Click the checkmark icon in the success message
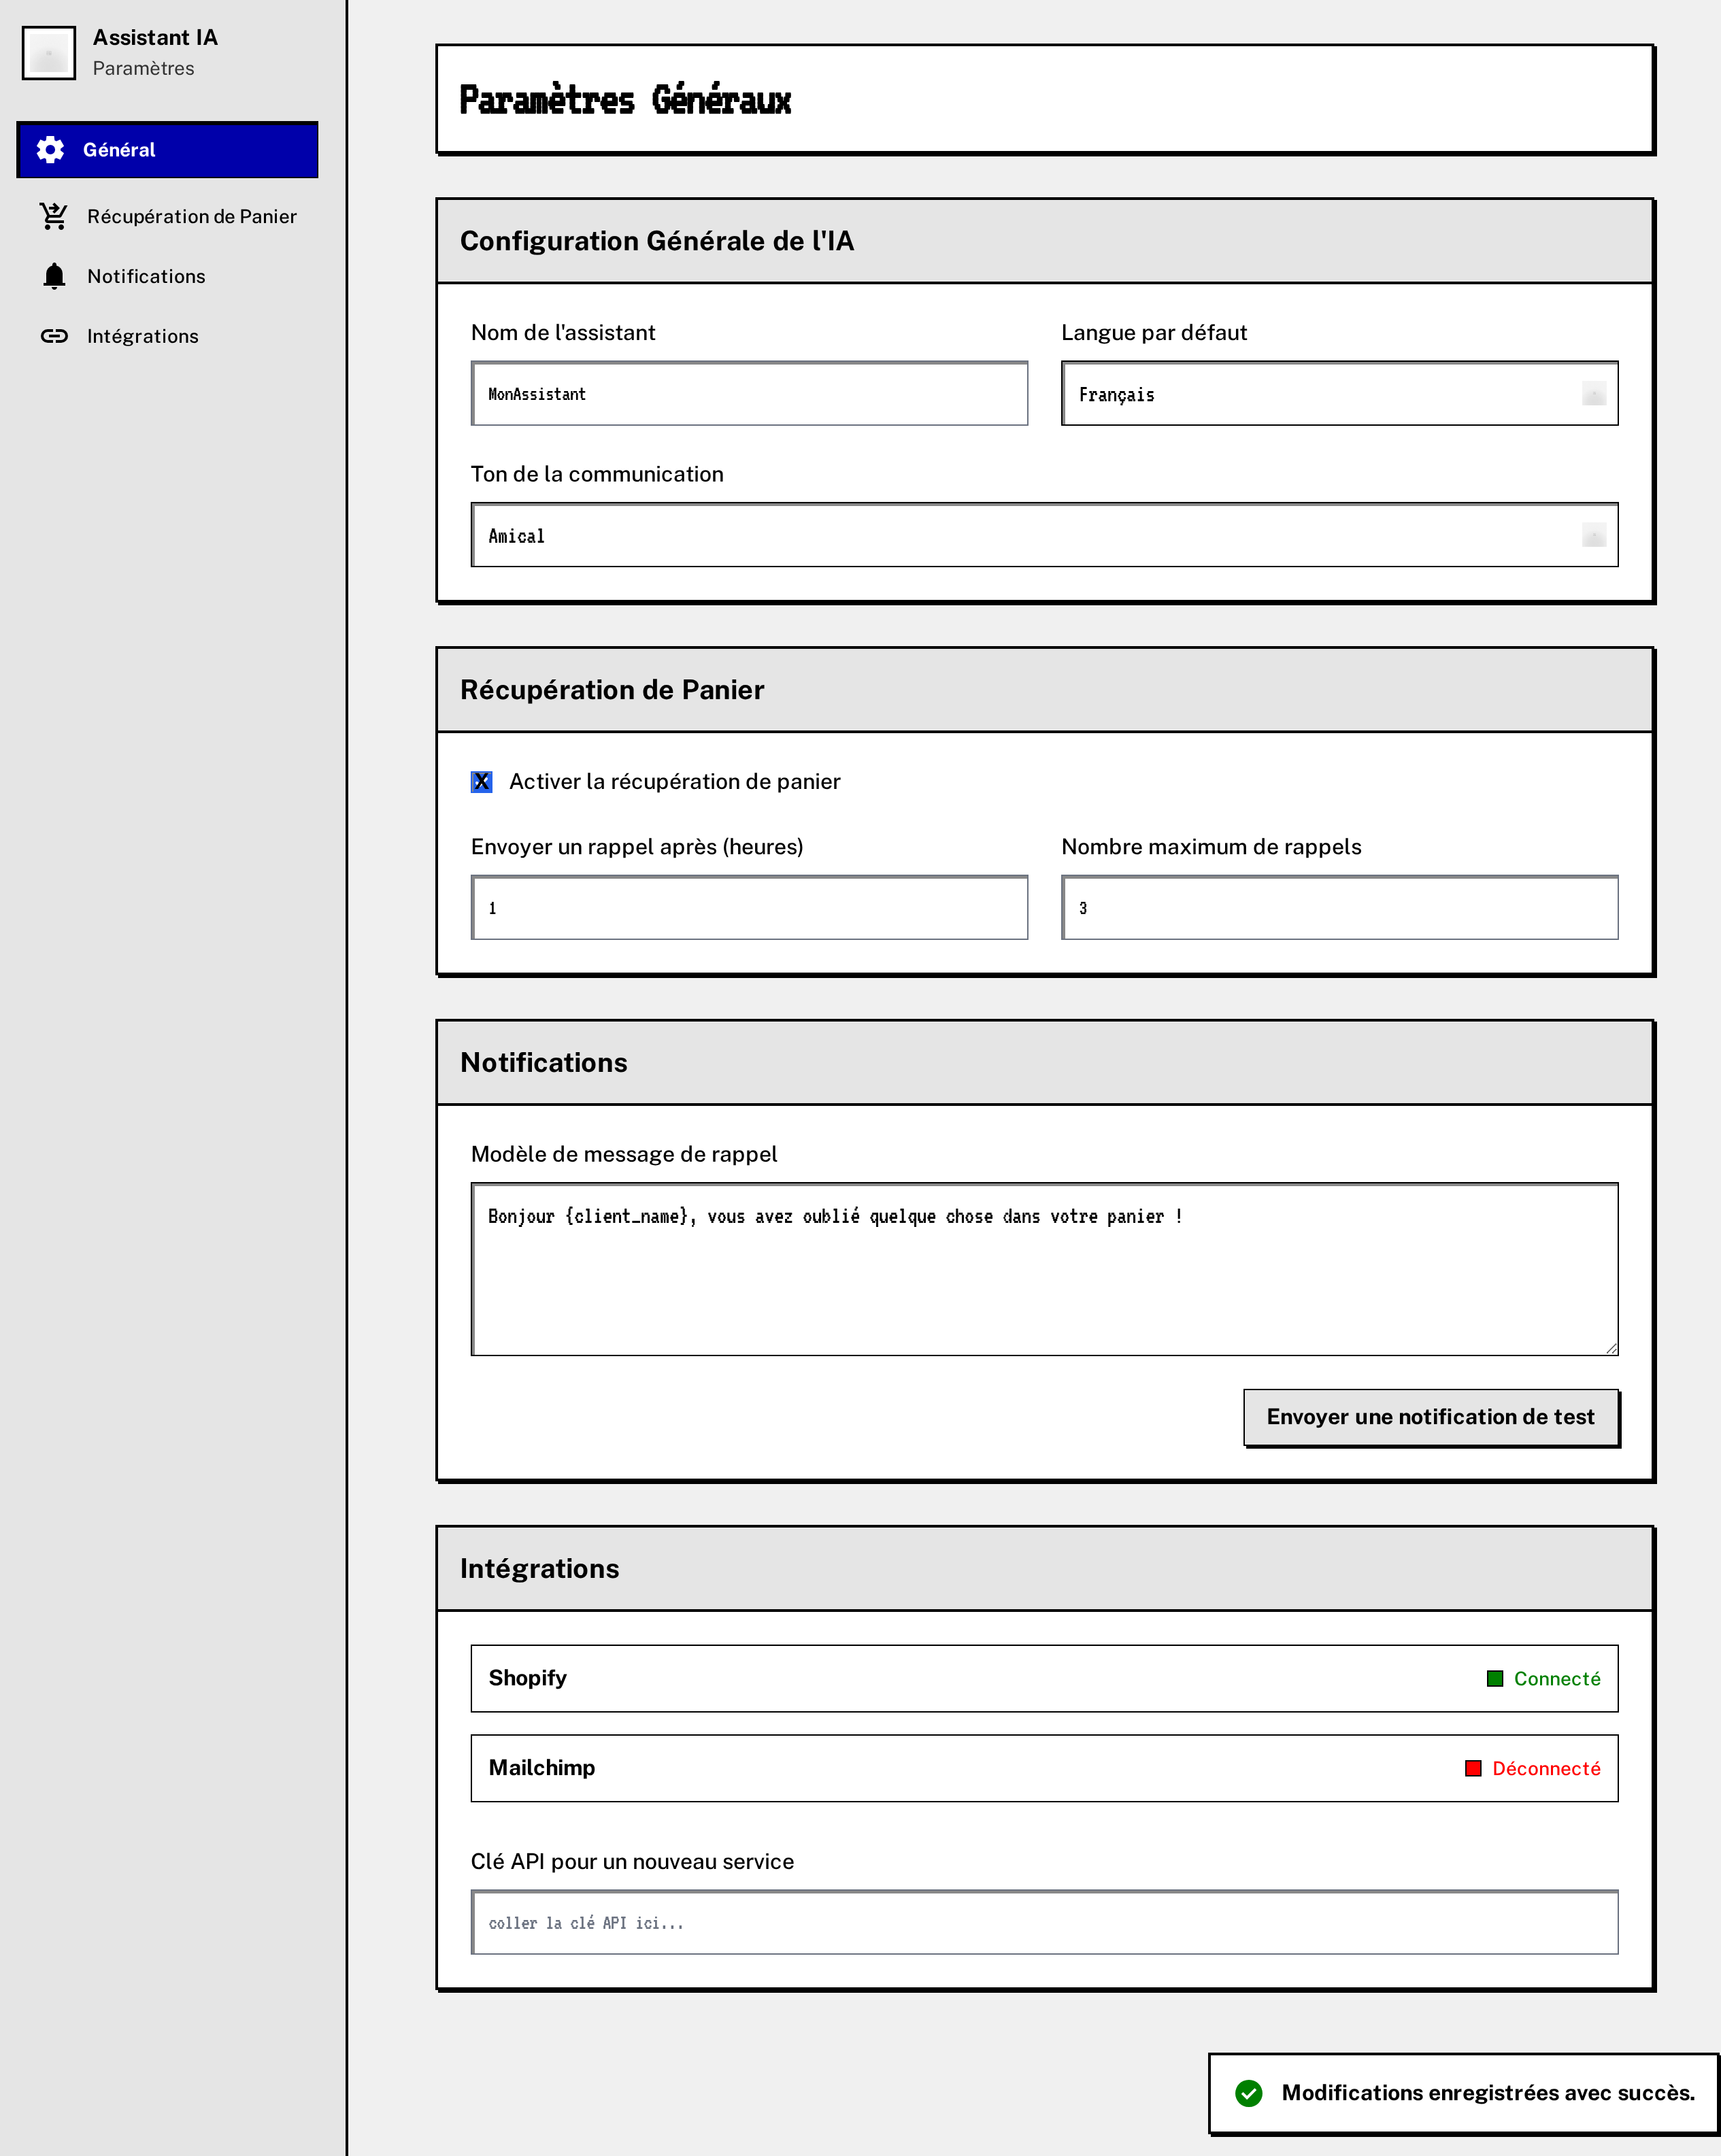Image resolution: width=1721 pixels, height=2156 pixels. (1250, 2093)
